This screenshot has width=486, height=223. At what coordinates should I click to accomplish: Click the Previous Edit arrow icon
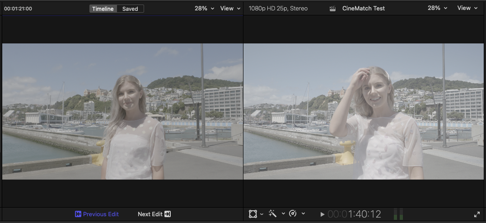[x=78, y=214]
